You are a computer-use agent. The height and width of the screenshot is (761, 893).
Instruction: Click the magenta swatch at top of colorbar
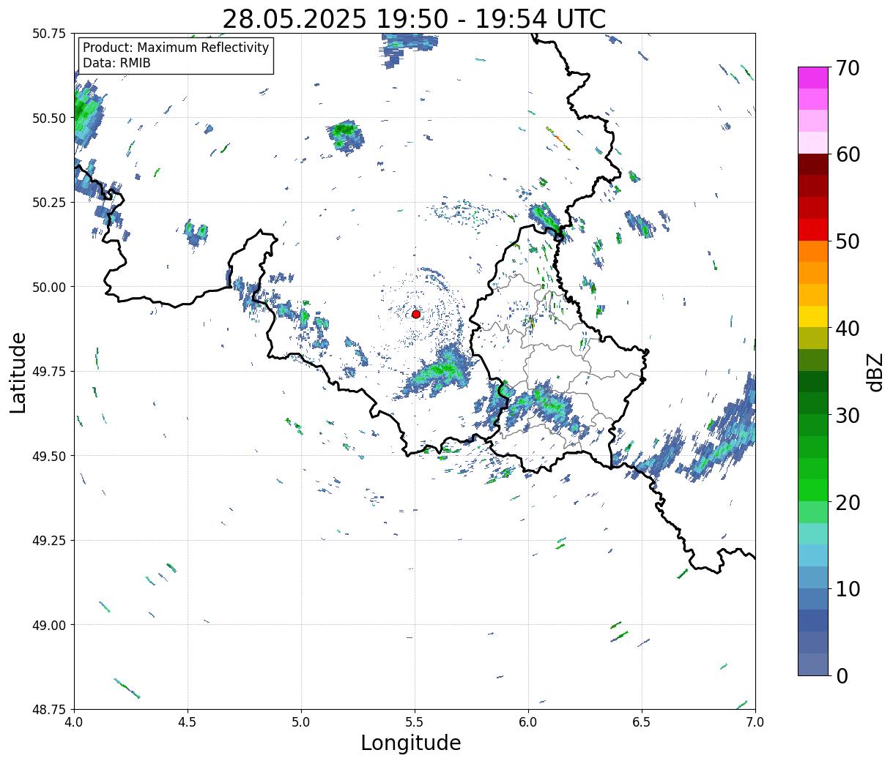click(x=813, y=78)
